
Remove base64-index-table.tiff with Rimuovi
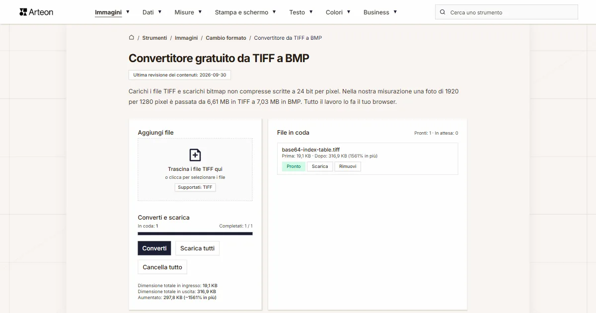[348, 166]
